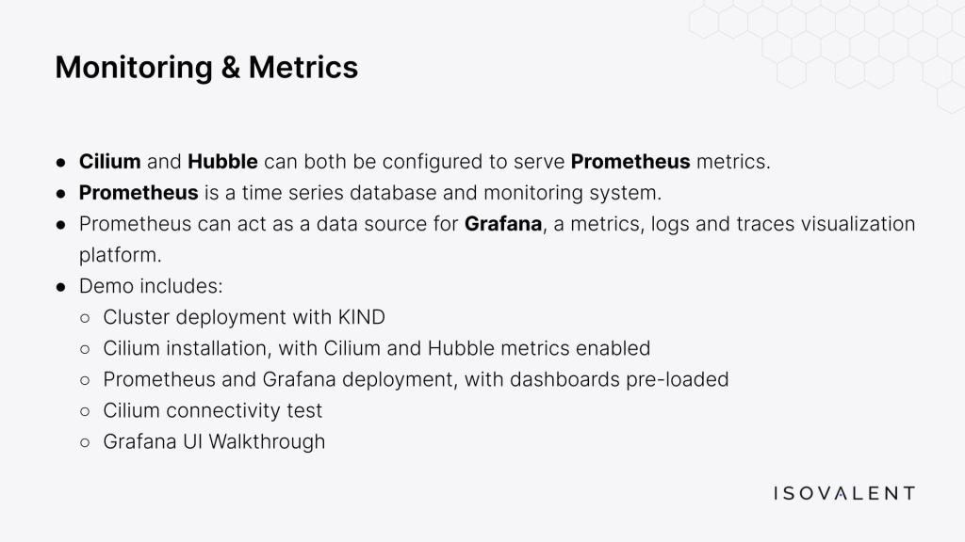Click "Cluster deployment with KIND" sub-item

[244, 317]
